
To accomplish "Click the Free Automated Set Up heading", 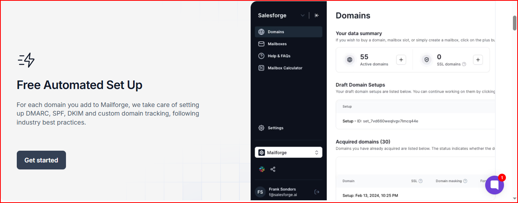I will point(80,85).
